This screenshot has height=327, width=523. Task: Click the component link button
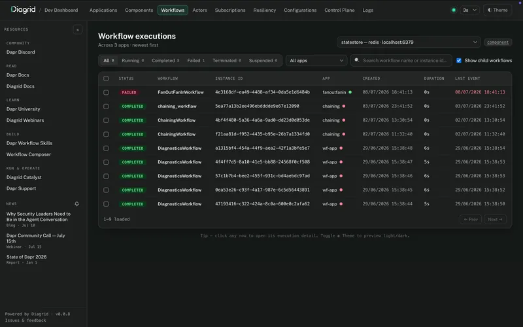click(498, 42)
